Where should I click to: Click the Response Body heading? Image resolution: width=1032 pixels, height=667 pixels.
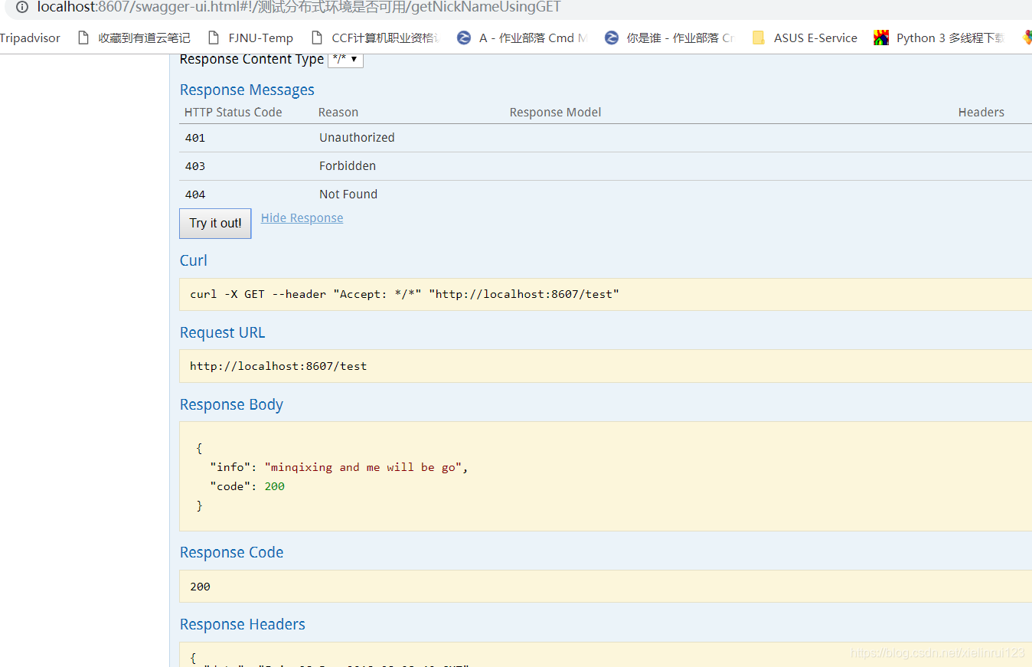(231, 404)
